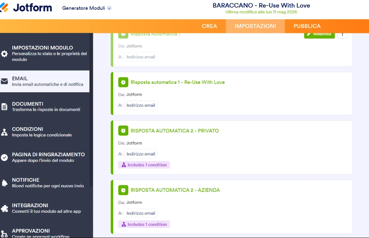Click the autoresponder icon of RISPOSTA AUTOMATICA 2 - PRIVATO
This screenshot has height=238, width=369.
click(123, 131)
